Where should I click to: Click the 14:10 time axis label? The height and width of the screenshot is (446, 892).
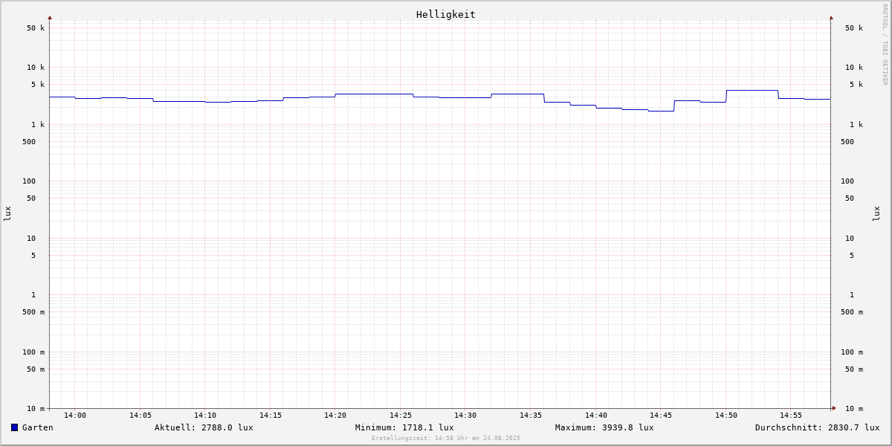click(x=205, y=416)
